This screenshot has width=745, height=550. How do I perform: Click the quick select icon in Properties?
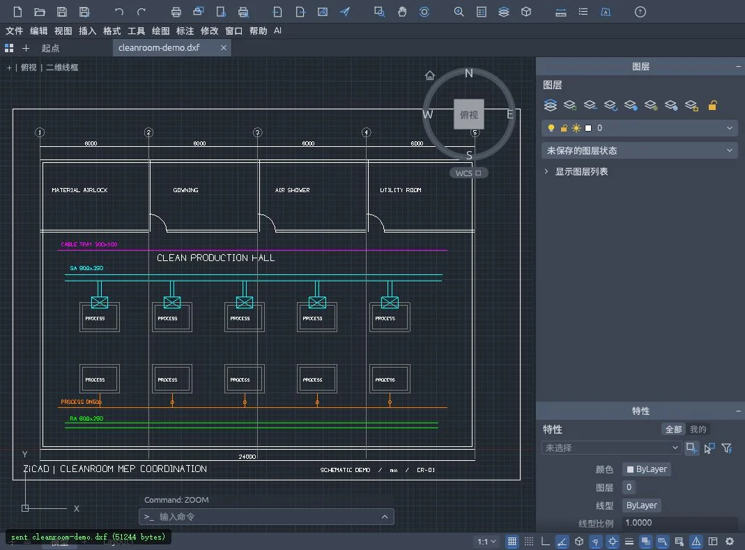click(727, 448)
